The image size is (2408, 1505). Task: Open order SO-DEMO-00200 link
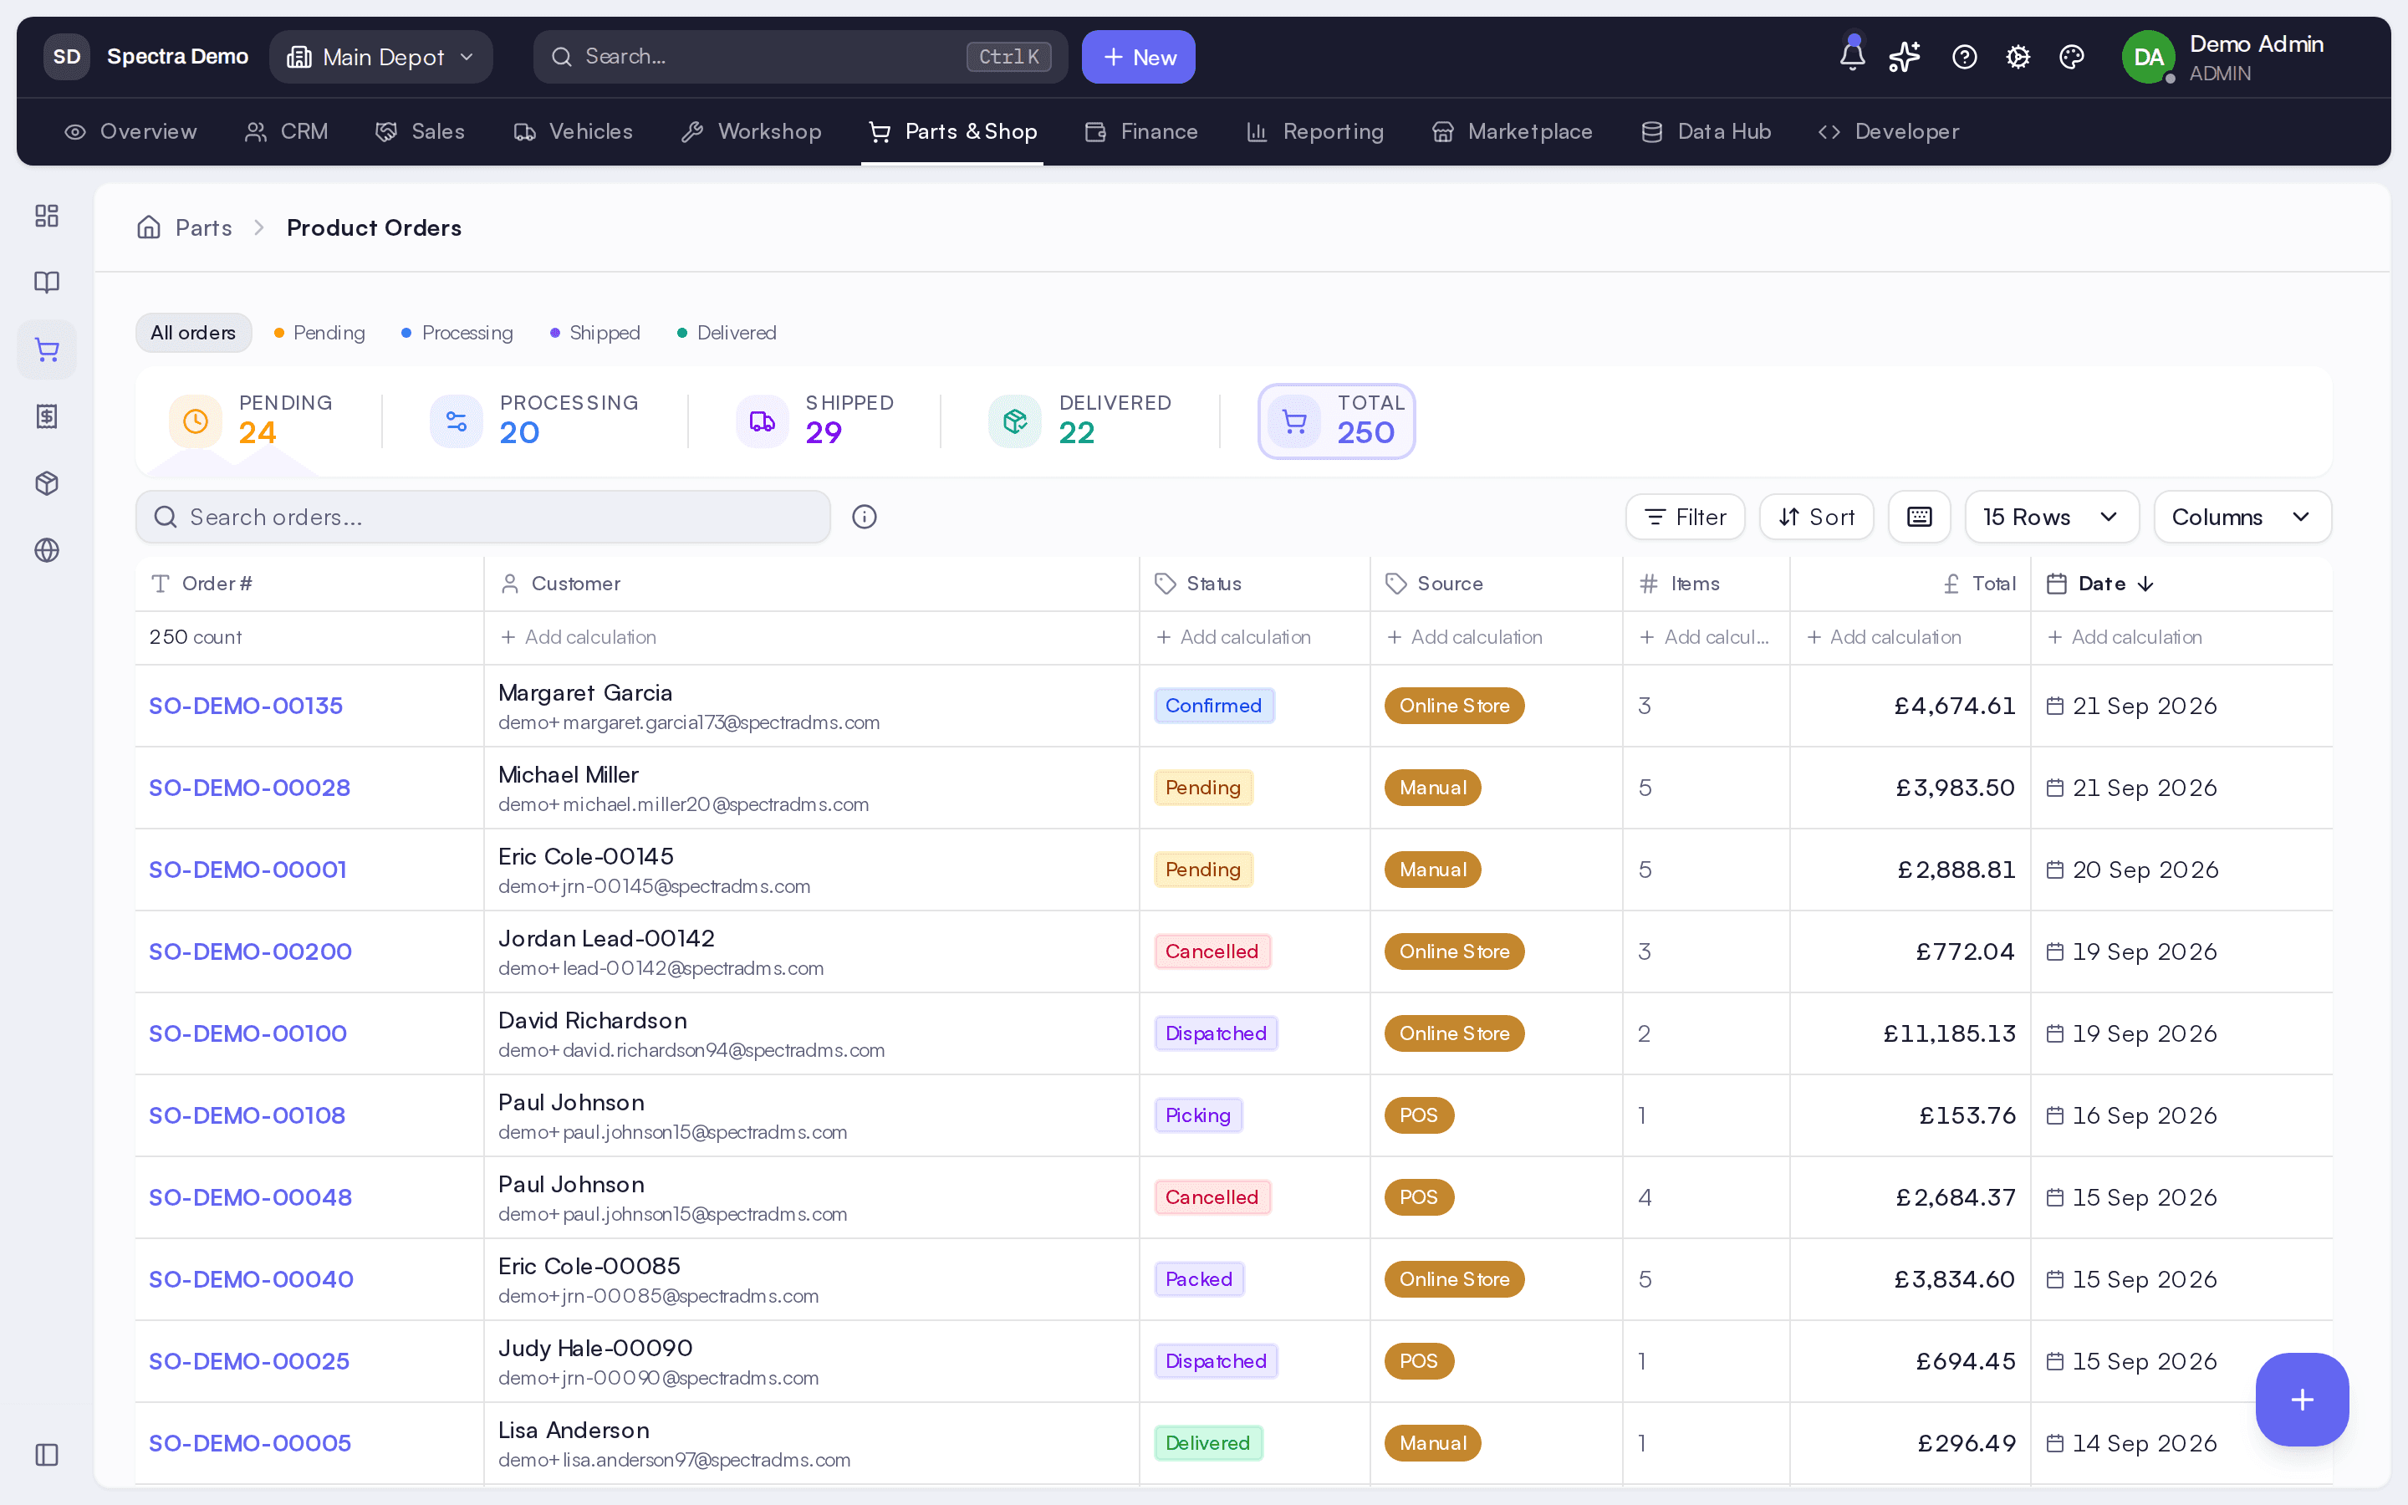(x=250, y=951)
